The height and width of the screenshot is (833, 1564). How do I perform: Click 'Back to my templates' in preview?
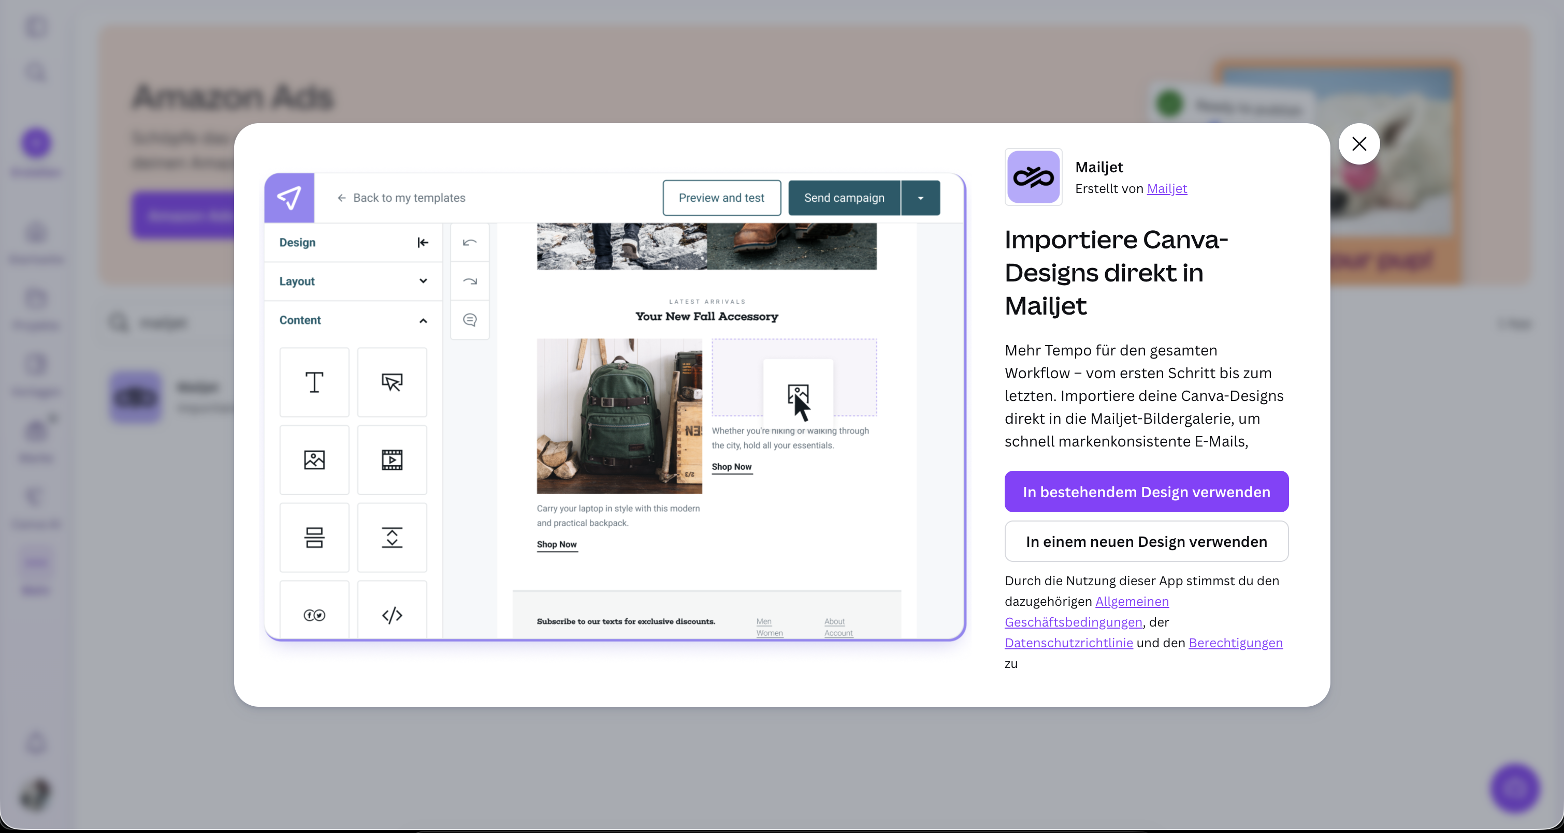click(x=401, y=198)
